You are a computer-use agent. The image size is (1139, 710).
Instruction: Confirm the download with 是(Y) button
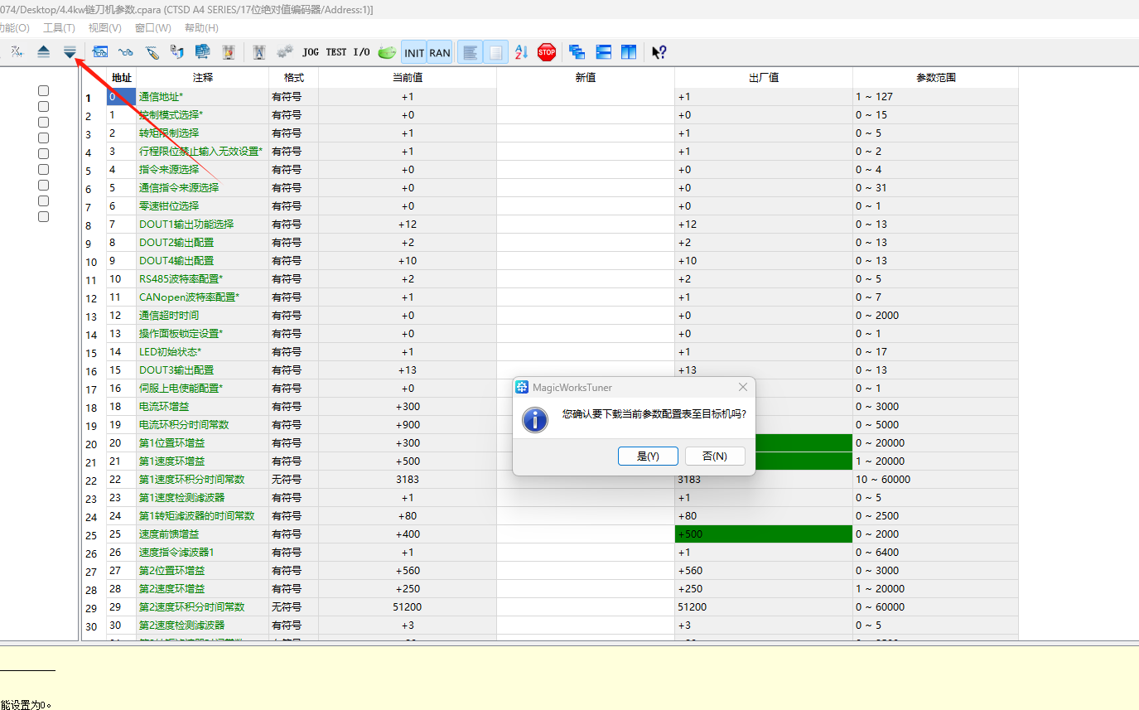tap(648, 456)
